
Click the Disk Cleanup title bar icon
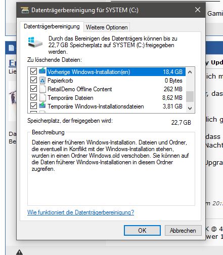pos(25,10)
